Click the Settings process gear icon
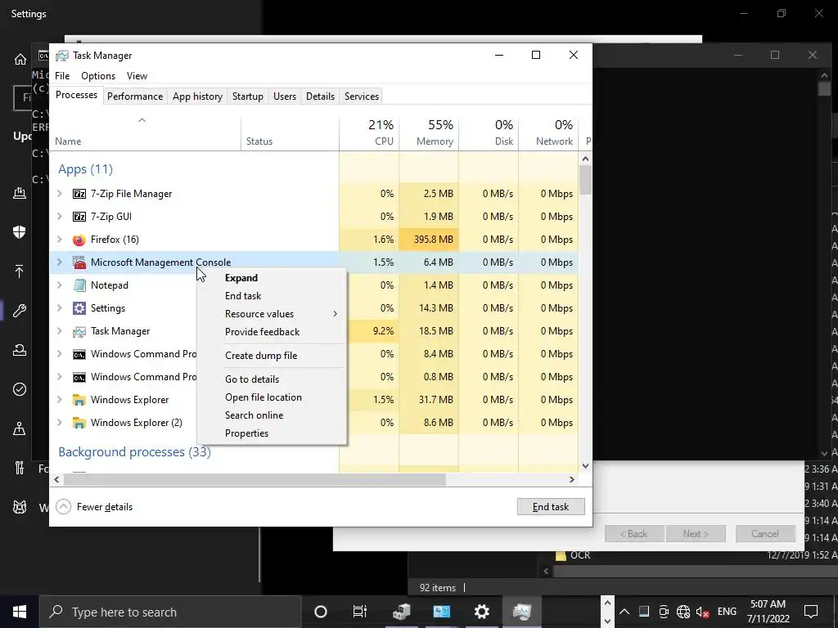 [79, 308]
